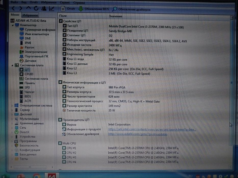The height and width of the screenshot is (178, 238).
Task: Select the ЦП tree item
Action: click(24, 70)
